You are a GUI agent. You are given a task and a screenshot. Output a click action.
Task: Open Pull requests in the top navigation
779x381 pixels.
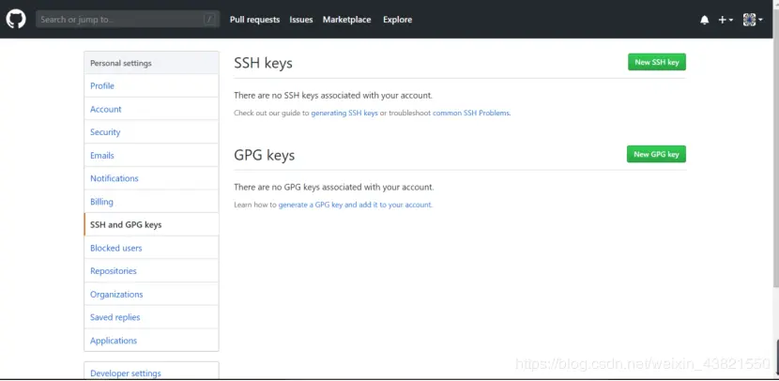(x=255, y=20)
